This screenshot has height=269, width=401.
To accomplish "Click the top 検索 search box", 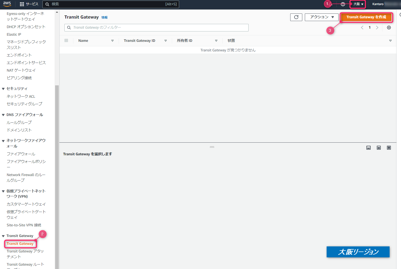I will [111, 4].
